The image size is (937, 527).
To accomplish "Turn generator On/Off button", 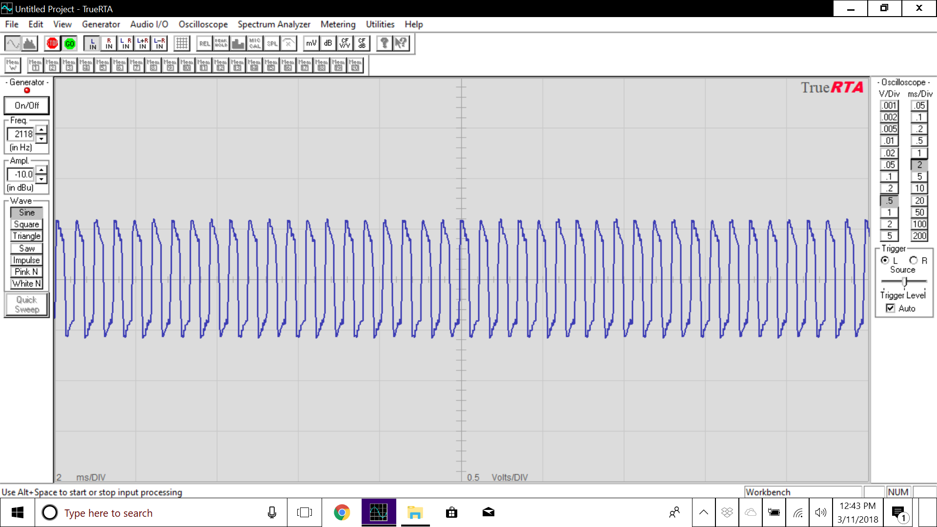I will (x=27, y=105).
